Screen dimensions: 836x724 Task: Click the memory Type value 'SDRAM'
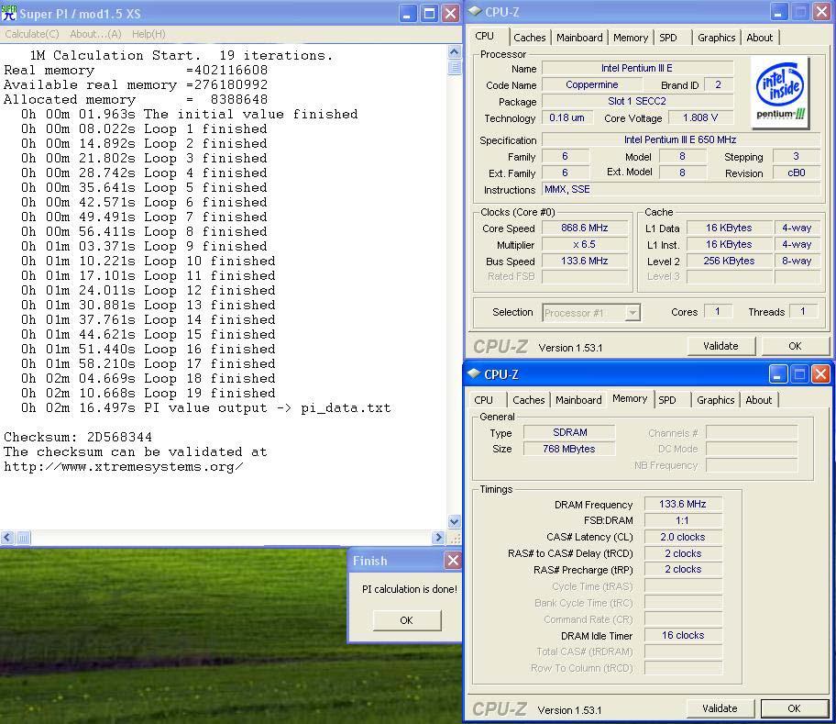[569, 432]
